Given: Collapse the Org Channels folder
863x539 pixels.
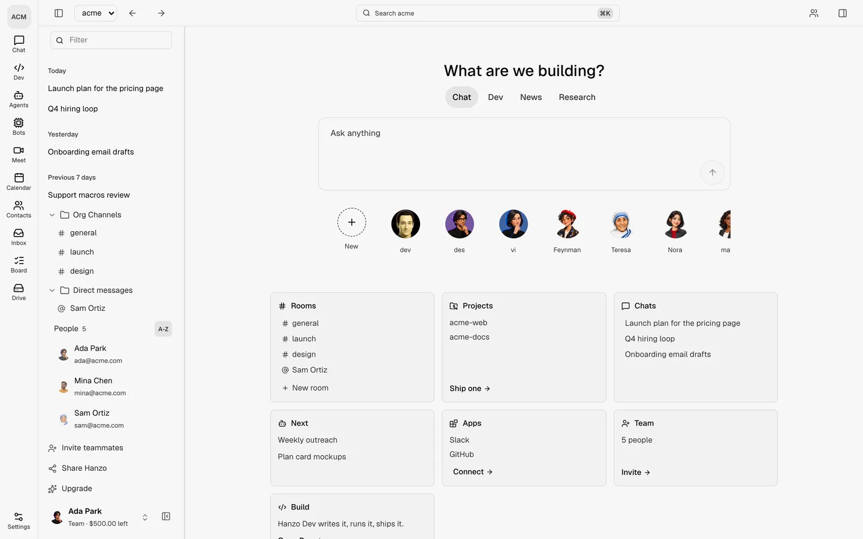Looking at the screenshot, I should tap(52, 215).
